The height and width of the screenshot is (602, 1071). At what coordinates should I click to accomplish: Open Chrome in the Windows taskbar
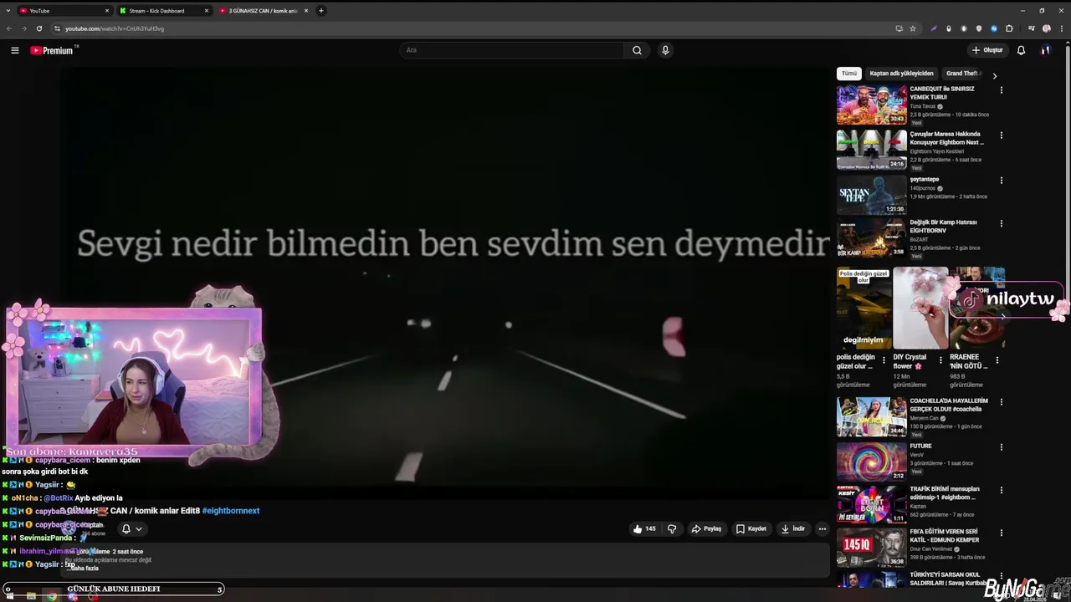[52, 596]
